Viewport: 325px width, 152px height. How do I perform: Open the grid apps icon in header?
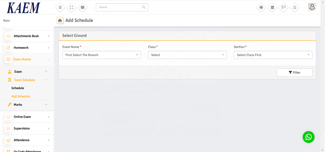coord(83,7)
